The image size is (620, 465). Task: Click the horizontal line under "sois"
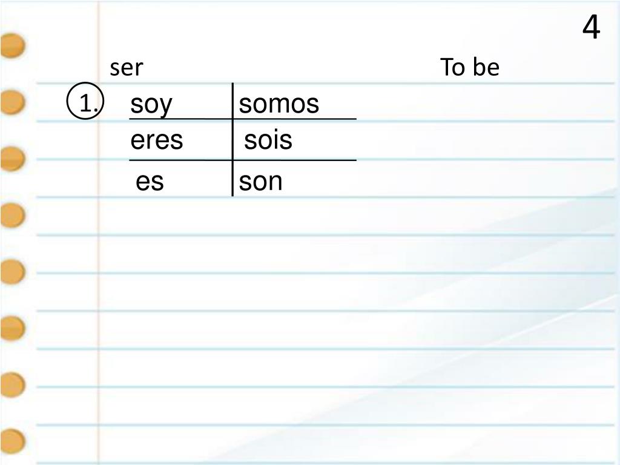pos(295,160)
